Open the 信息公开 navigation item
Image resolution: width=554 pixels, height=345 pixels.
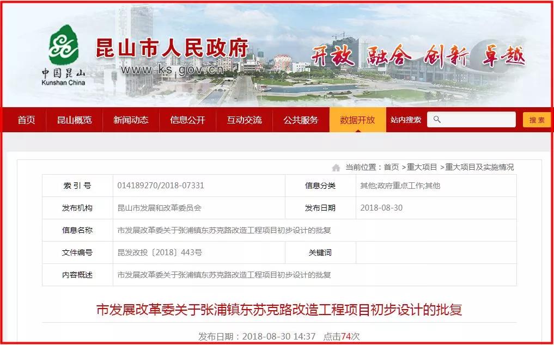coord(187,120)
